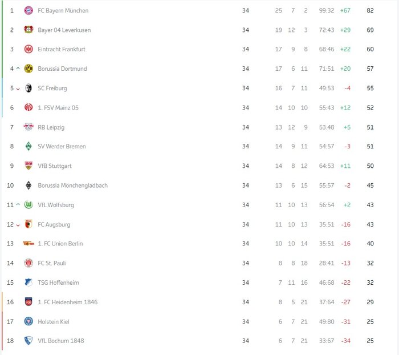This screenshot has width=399, height=355.
Task: Click the Eintracht Frankfurt crest icon
Action: point(28,50)
